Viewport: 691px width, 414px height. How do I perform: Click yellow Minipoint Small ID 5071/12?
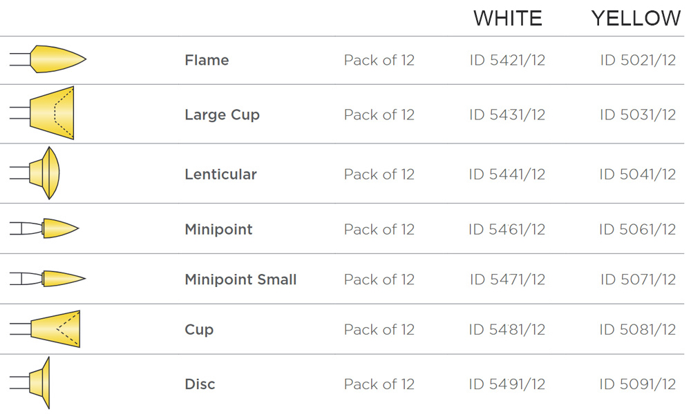click(638, 279)
